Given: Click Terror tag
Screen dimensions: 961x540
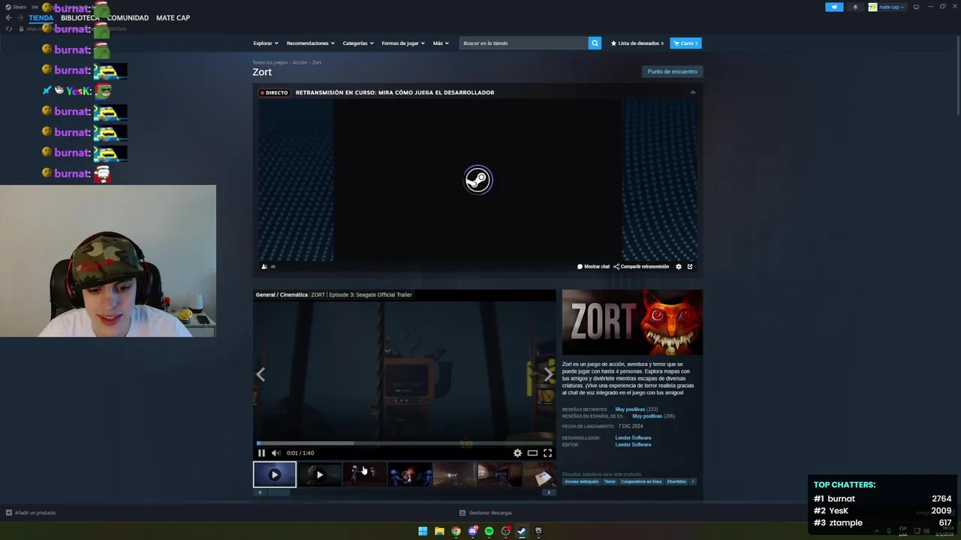Looking at the screenshot, I should 610,481.
